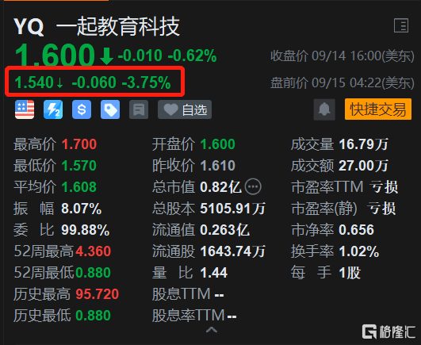The image size is (421, 345).
Task: Click the US flag market icon
Action: pyautogui.click(x=25, y=109)
